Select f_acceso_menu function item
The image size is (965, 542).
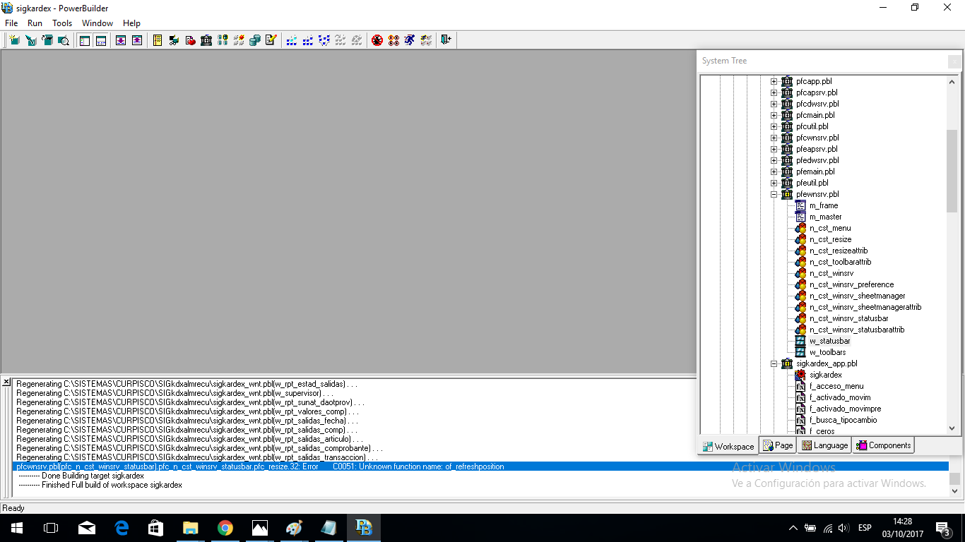836,386
